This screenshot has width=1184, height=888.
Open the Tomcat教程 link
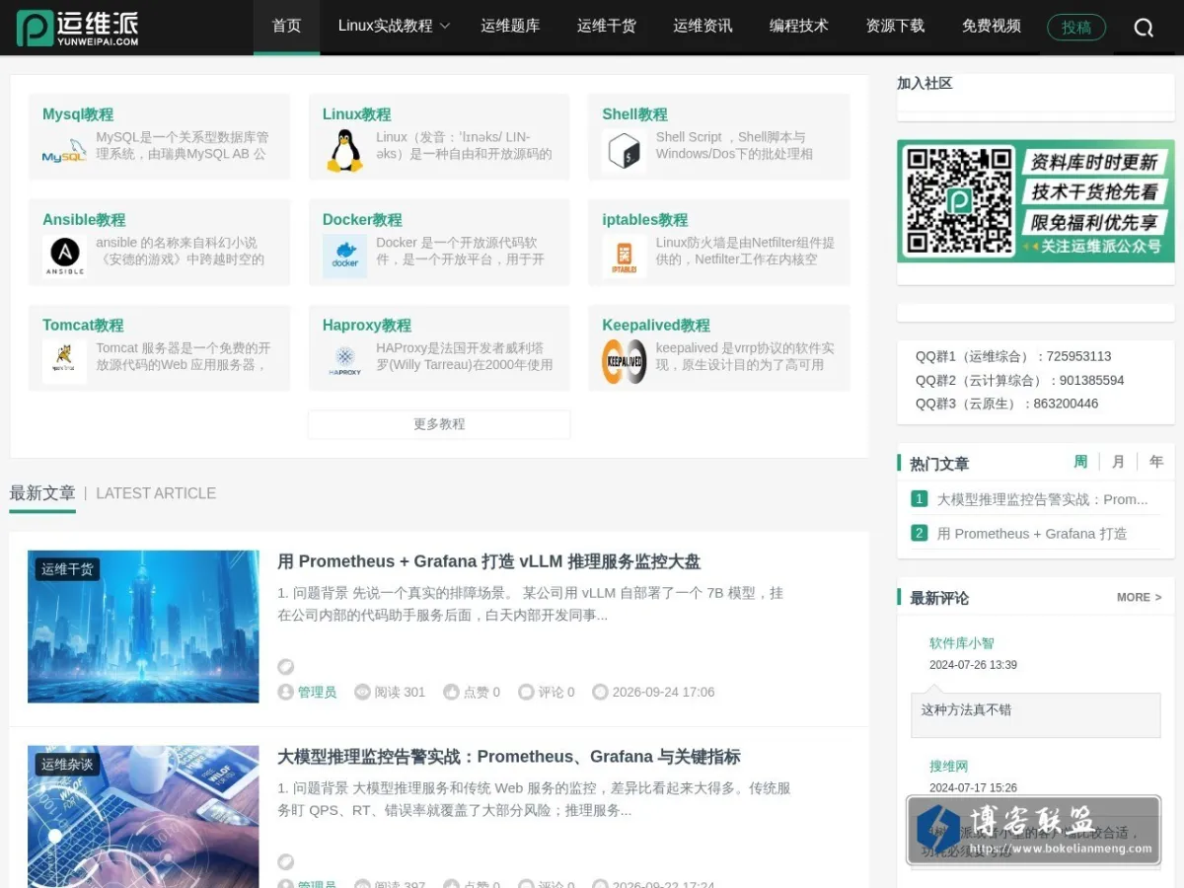[x=83, y=326]
